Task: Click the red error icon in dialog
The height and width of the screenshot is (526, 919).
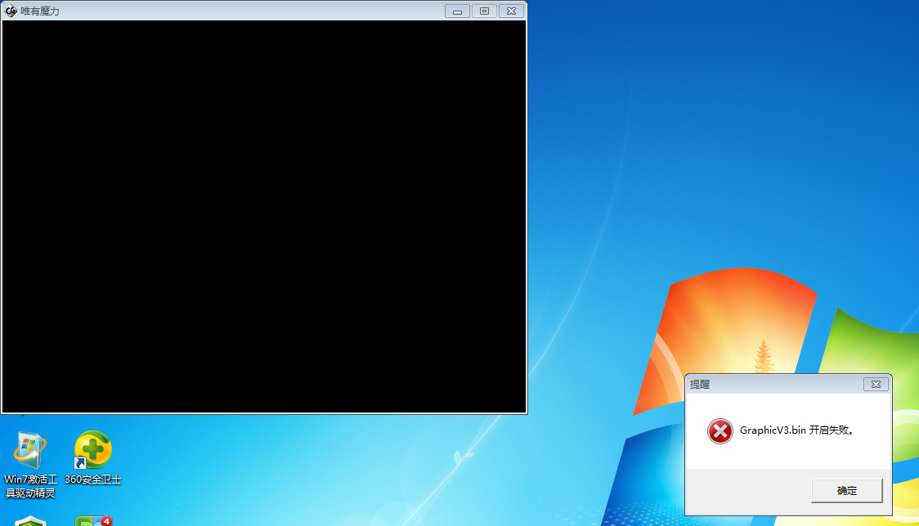Action: 720,430
